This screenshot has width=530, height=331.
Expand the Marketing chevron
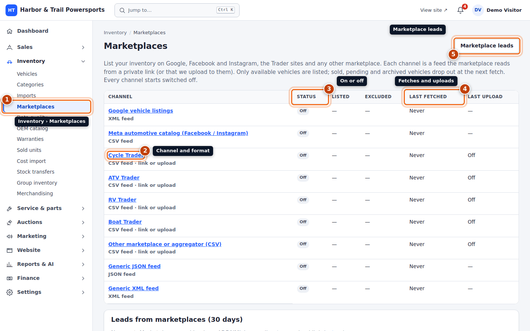click(x=83, y=236)
